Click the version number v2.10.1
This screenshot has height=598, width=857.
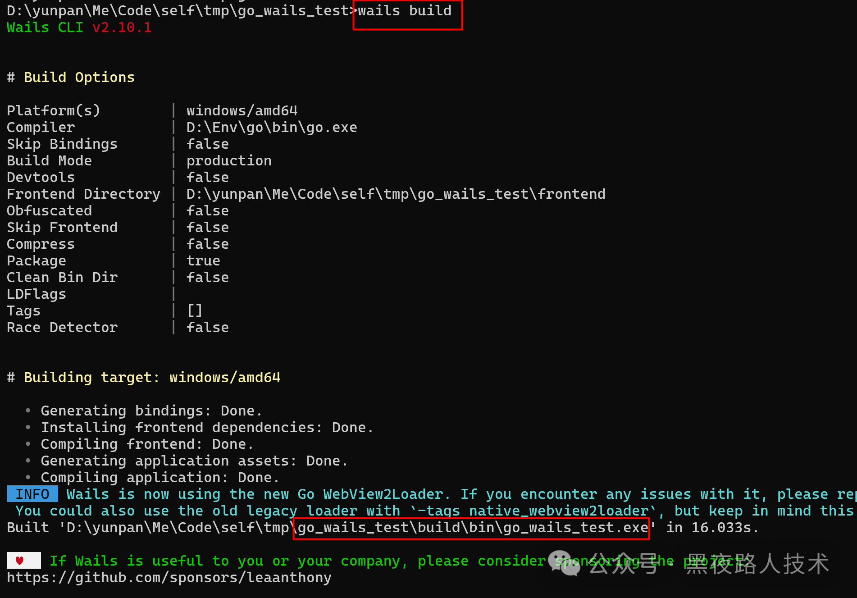coord(122,27)
